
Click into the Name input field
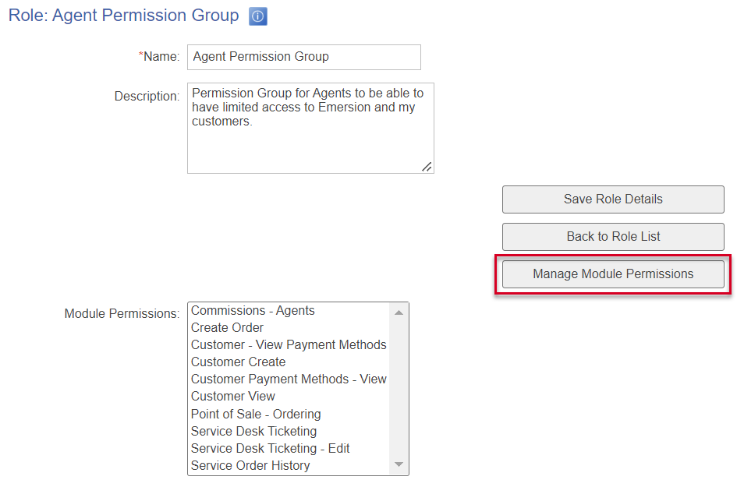pyautogui.click(x=303, y=57)
